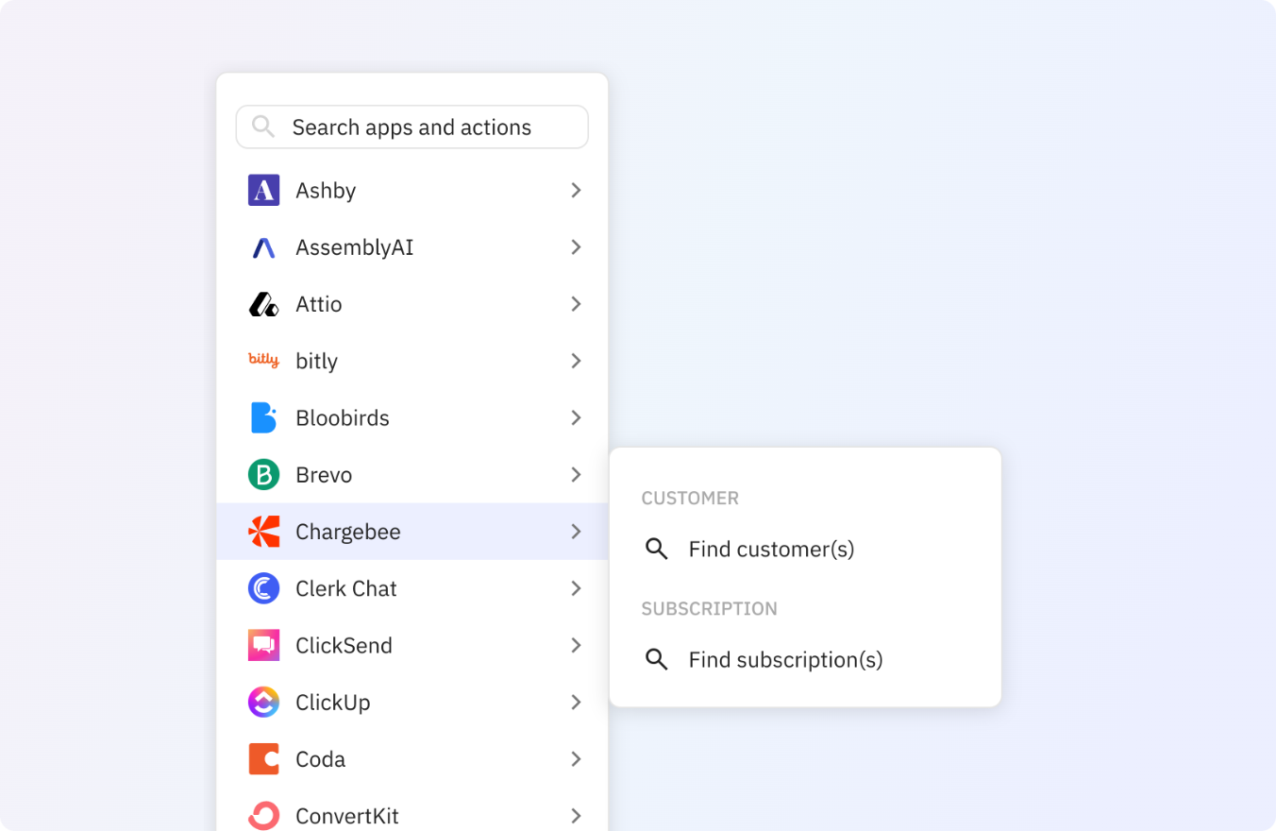
Task: Click the CUSTOMER section heading
Action: pyautogui.click(x=690, y=498)
